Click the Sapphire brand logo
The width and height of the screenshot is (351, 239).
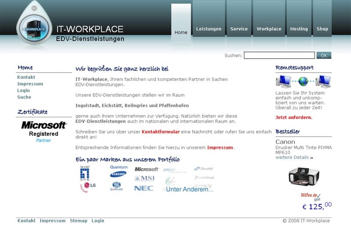117,186
